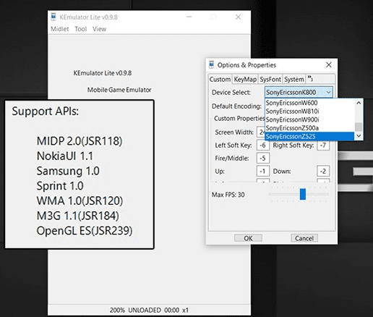Open the Tool menu
Viewport: 373px width, 317px height.
(80, 29)
